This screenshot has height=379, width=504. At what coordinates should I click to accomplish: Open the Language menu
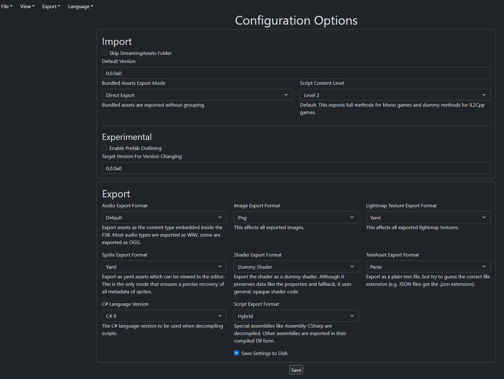click(x=80, y=6)
